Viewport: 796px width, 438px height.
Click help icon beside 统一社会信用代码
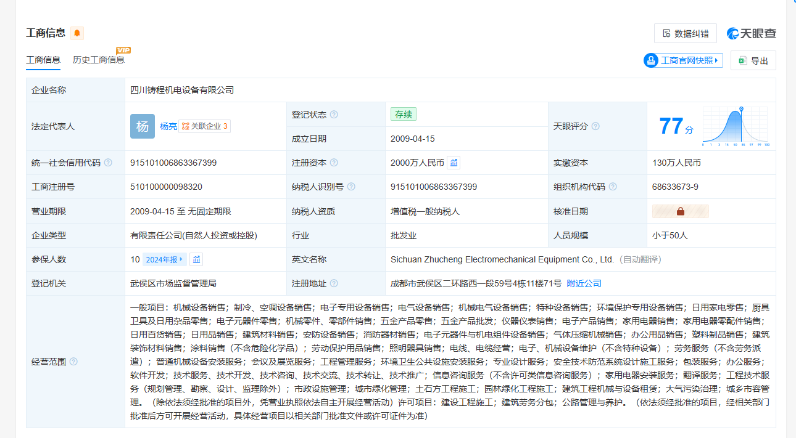[108, 163]
